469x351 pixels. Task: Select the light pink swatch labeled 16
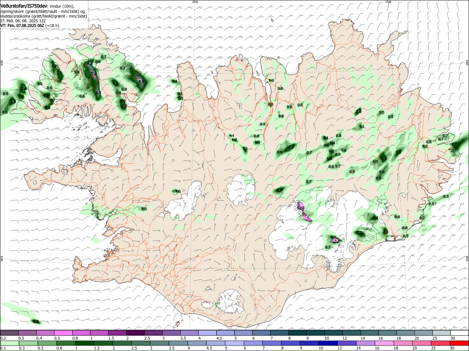tap(385, 343)
